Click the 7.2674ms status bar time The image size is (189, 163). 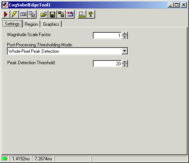(x=43, y=158)
